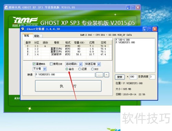Screen dimensions: 172x131
Task: Expand the 快速压缩 compression dropdown
Action: [99, 64]
